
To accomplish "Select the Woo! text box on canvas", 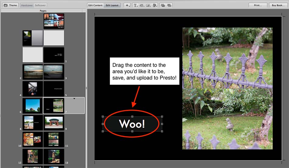I will [132, 124].
